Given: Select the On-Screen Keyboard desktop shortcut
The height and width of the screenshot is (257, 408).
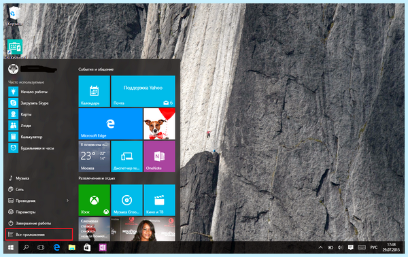Looking at the screenshot, I should 15,49.
